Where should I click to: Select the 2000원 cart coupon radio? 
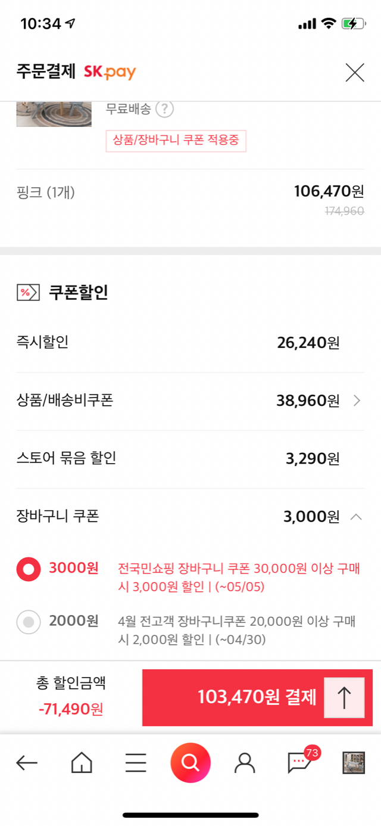[29, 623]
